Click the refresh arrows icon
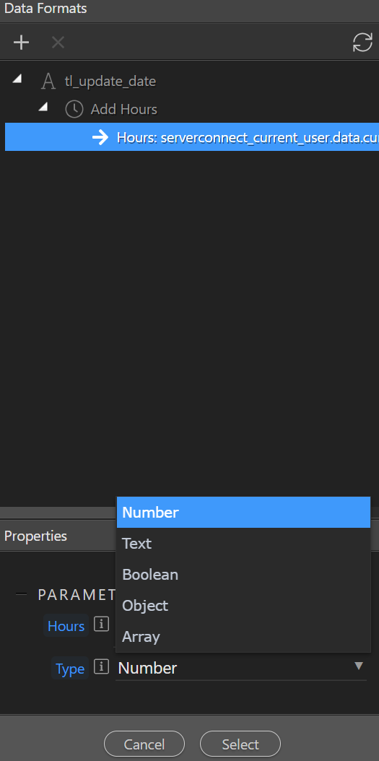This screenshot has height=761, width=379. tap(362, 43)
